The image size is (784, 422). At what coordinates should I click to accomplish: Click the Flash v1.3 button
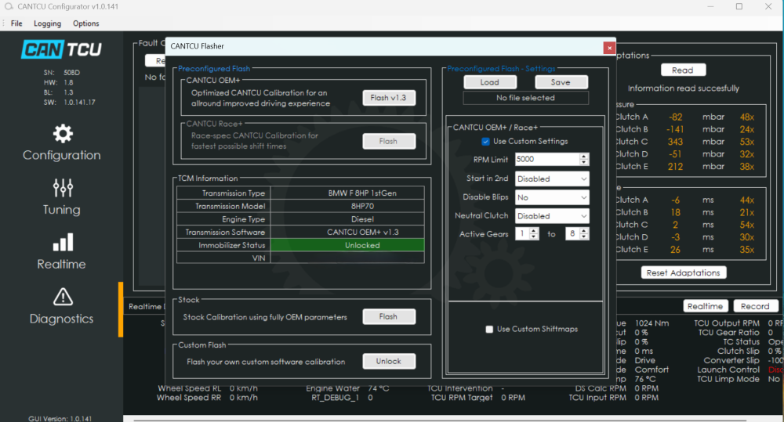(x=389, y=98)
